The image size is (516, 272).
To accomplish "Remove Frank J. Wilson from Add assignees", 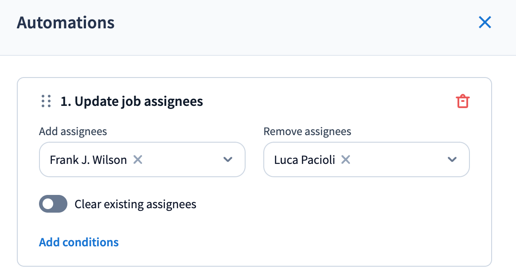I will click(138, 159).
